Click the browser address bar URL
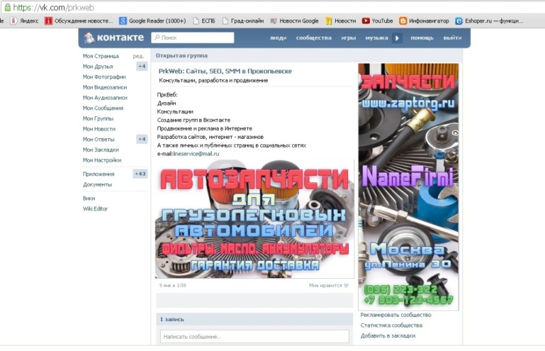The width and height of the screenshot is (545, 351). 54,7
